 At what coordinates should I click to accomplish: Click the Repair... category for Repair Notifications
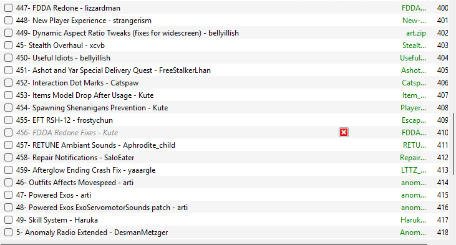coord(413,158)
